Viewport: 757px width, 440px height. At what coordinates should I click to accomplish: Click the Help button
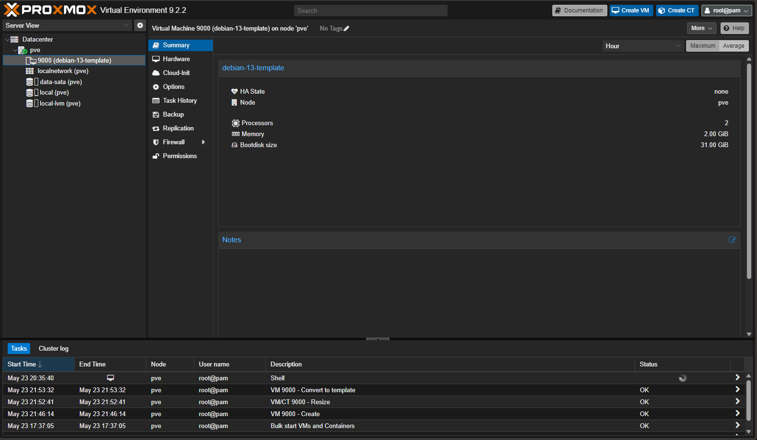pos(735,28)
